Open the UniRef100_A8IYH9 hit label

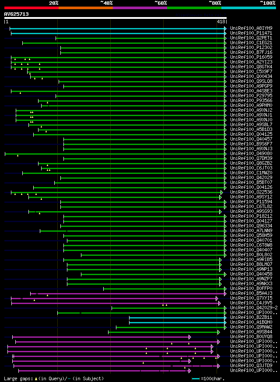tap(251, 28)
